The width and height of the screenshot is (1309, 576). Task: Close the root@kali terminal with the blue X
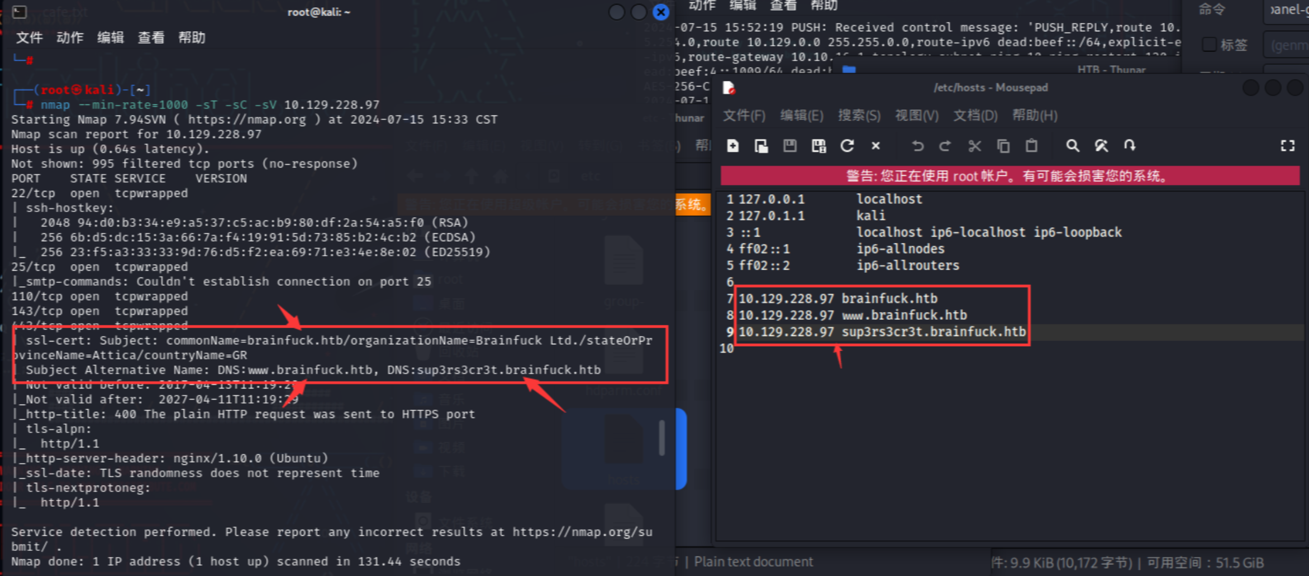pos(661,12)
